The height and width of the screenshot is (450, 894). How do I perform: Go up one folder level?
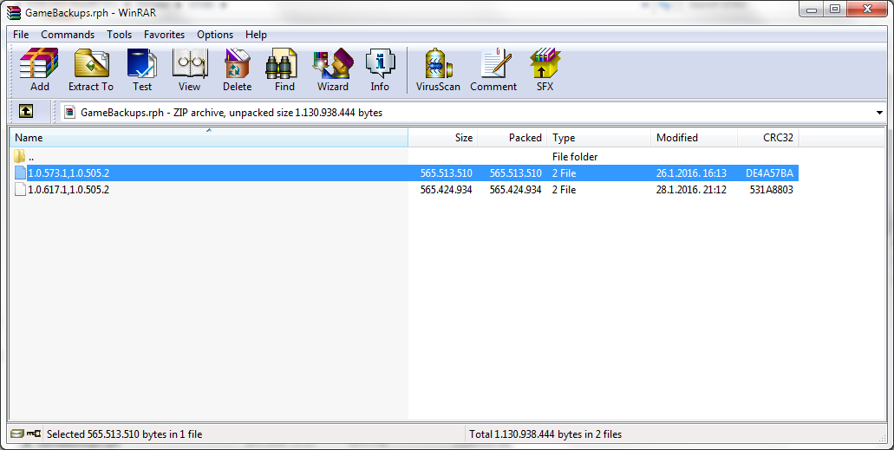(x=26, y=112)
